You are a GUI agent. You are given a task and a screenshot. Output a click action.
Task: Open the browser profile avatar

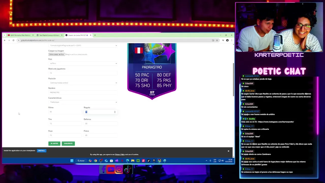click(227, 40)
